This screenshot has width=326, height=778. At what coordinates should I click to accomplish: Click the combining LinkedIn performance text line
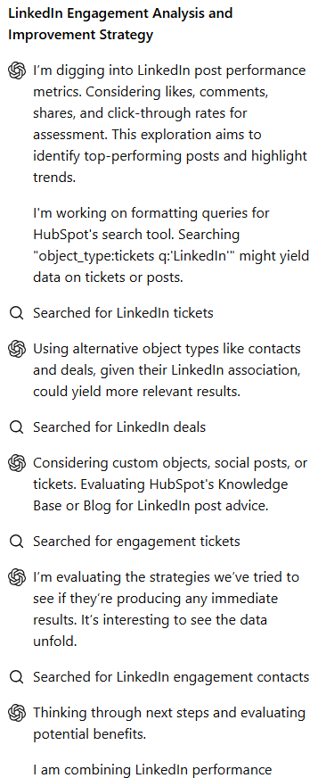point(152,770)
